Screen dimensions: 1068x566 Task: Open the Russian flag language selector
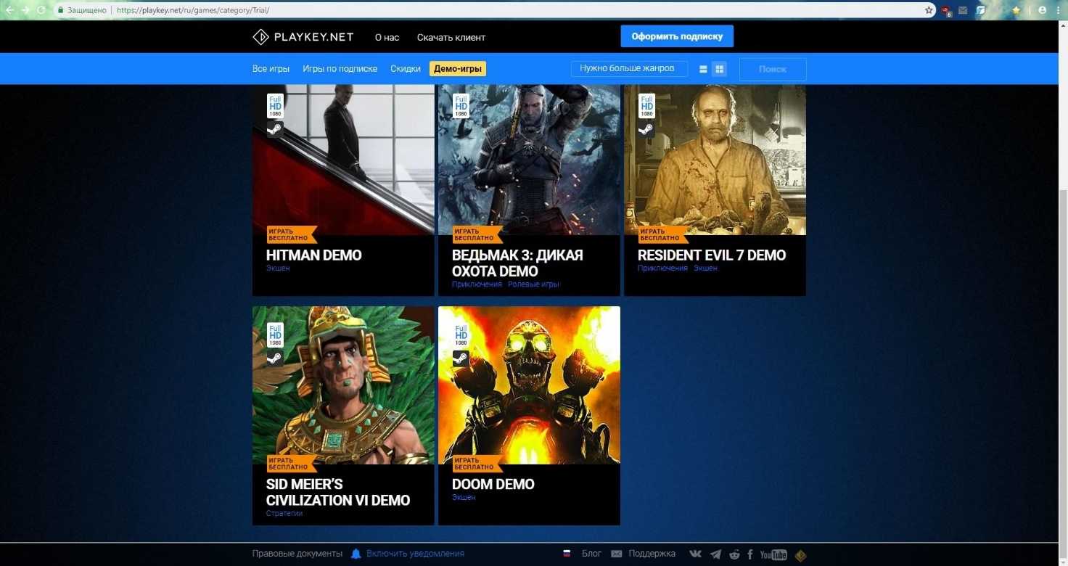567,554
